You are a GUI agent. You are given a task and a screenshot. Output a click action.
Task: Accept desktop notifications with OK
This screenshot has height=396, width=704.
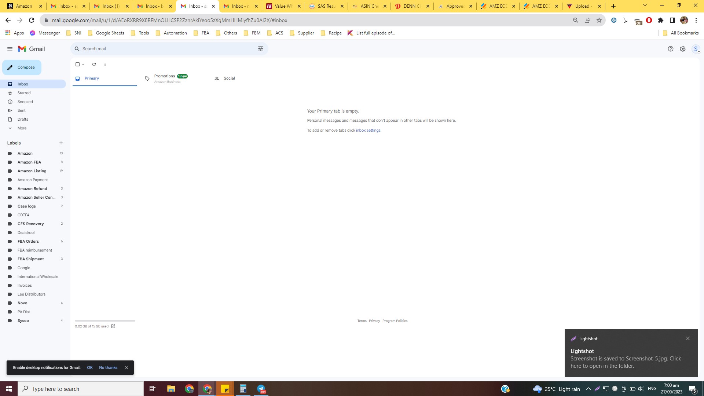coord(90,368)
